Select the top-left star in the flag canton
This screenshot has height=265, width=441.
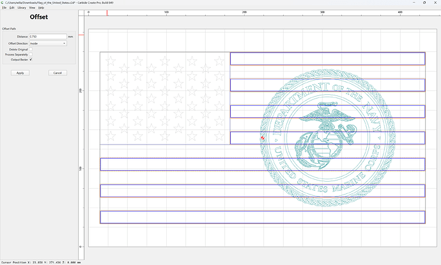tap(111, 61)
